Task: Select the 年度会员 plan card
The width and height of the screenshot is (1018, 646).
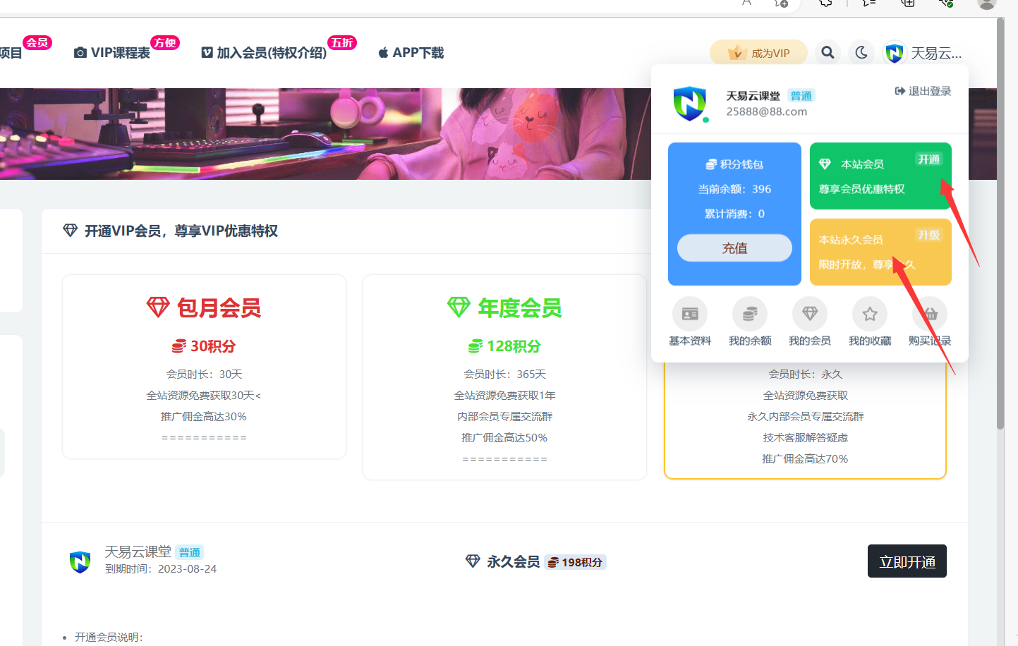Action: (x=504, y=377)
